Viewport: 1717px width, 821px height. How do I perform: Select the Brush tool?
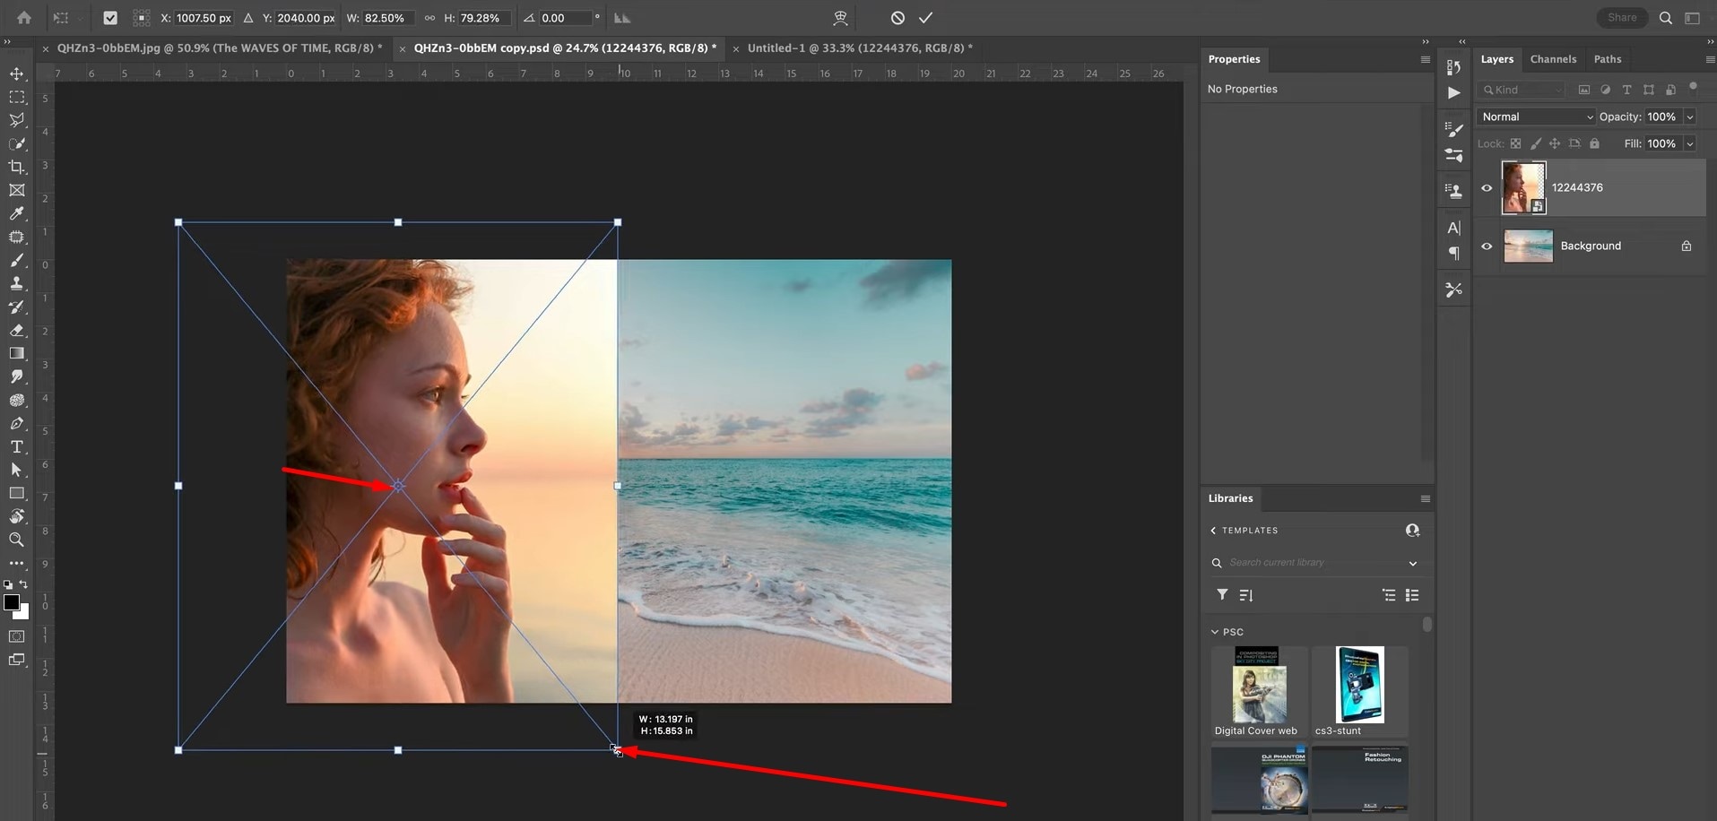pyautogui.click(x=17, y=260)
